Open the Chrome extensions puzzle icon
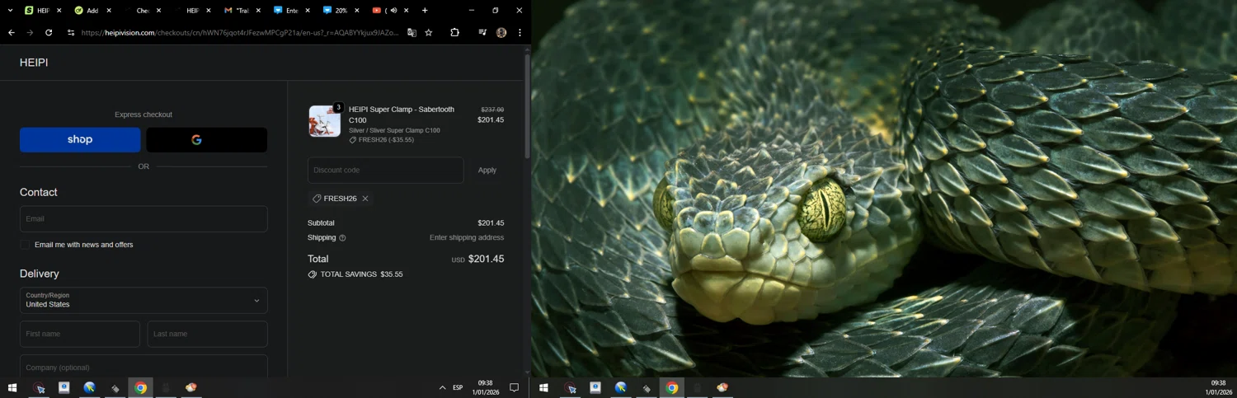This screenshot has width=1237, height=398. [454, 33]
